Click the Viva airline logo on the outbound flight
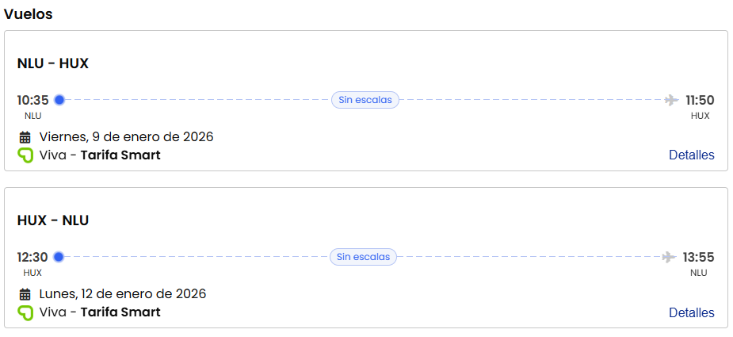 point(25,155)
